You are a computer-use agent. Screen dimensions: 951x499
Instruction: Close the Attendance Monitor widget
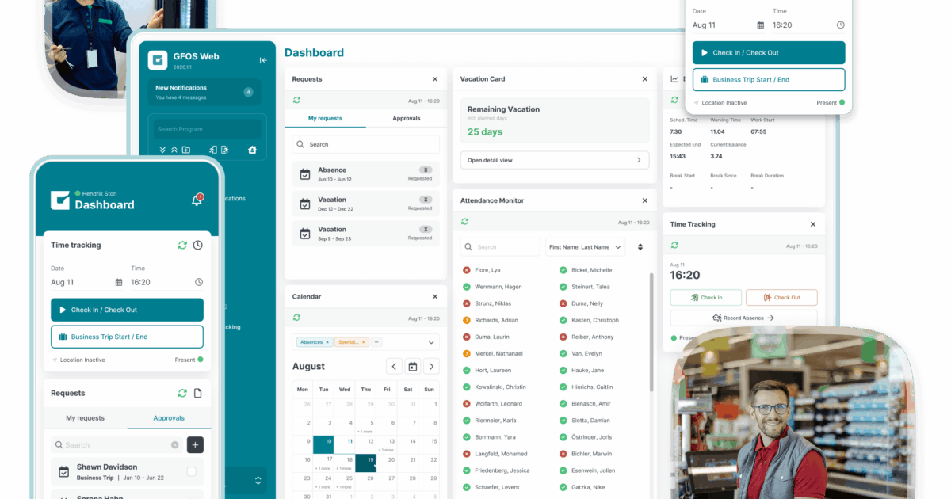click(645, 200)
